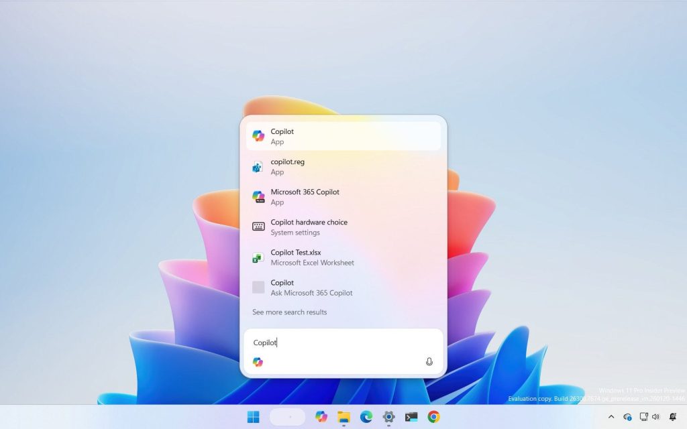Click the Copilot app result icon
Image resolution: width=687 pixels, height=429 pixels.
point(258,135)
